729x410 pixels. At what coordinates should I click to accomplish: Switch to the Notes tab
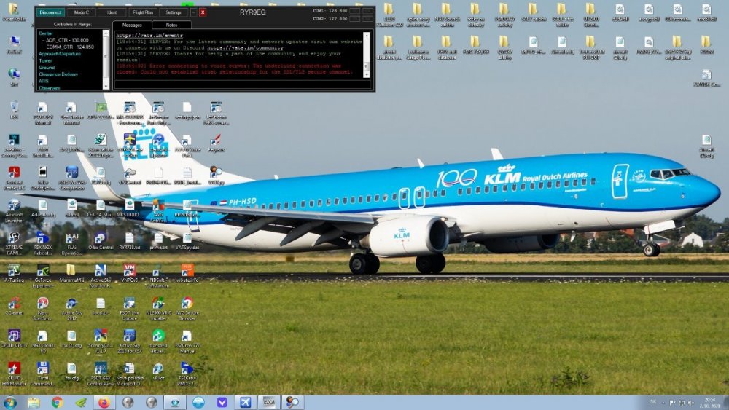173,25
